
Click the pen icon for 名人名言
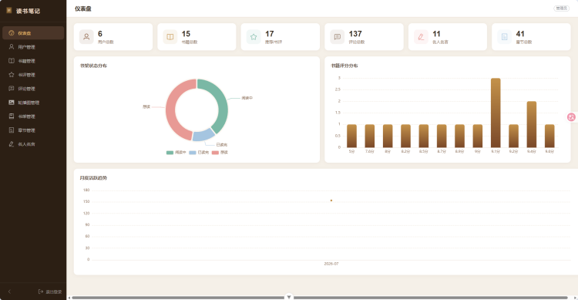pos(12,144)
